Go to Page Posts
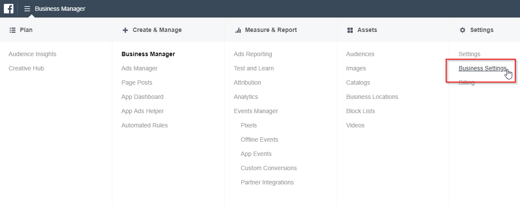 coord(137,82)
